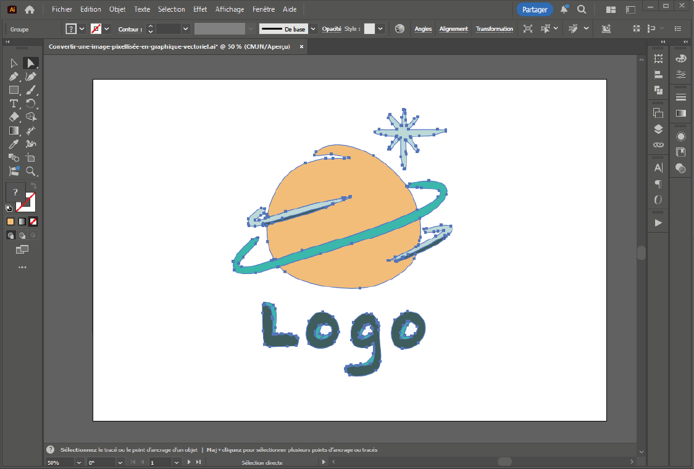The image size is (694, 469).
Task: Choose the Type tool
Action: tap(14, 104)
